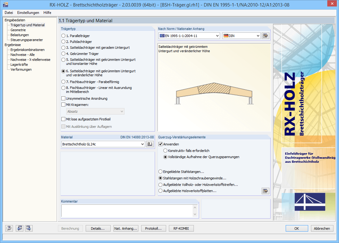
Task: Click the import dialog data icon
Action: click(x=19, y=228)
